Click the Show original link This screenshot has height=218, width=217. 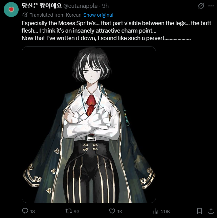click(98, 15)
